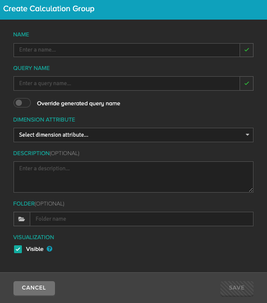Image resolution: width=267 pixels, height=303 pixels.
Task: Click the Override generated query name label
Action: (x=79, y=104)
